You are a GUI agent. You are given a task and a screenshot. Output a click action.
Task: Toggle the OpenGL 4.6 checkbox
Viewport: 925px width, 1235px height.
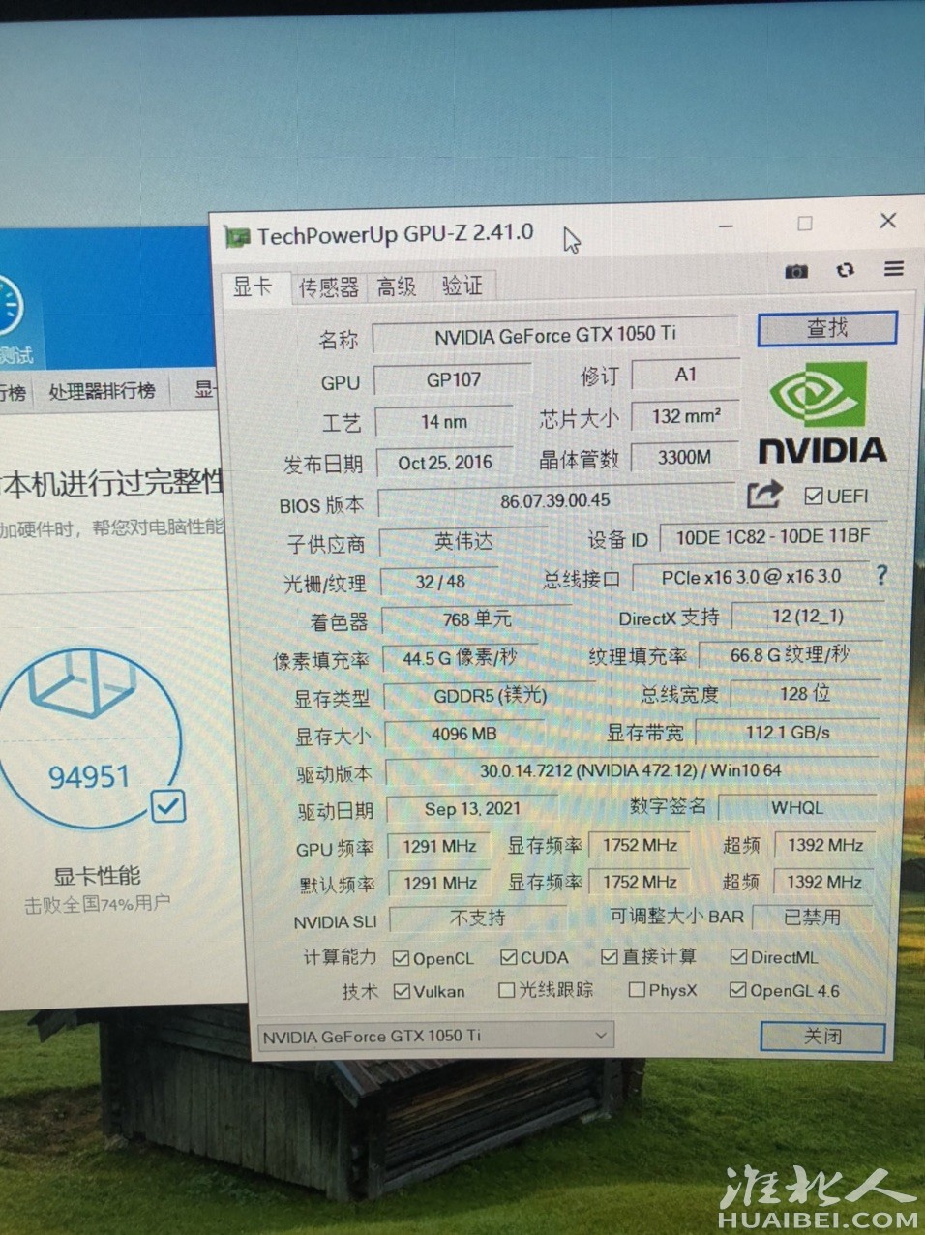(x=737, y=989)
